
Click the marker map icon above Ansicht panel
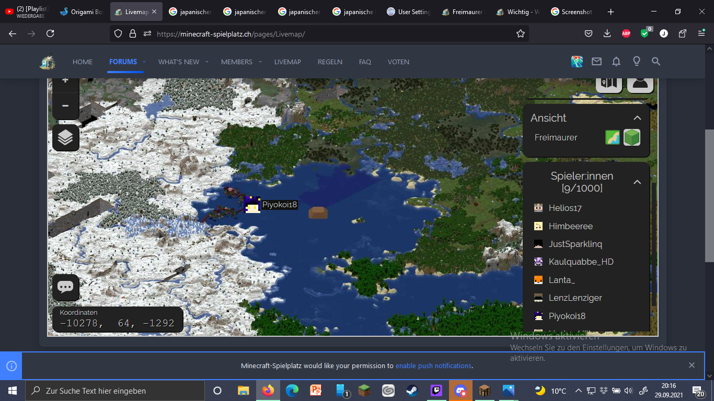tap(608, 81)
